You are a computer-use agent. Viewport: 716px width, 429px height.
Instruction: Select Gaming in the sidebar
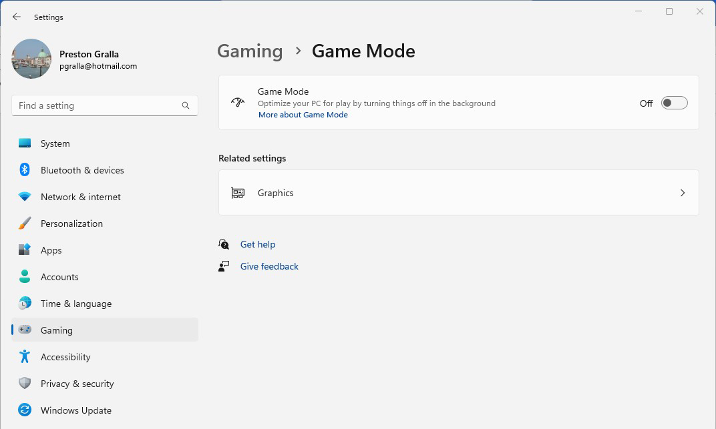click(x=57, y=330)
